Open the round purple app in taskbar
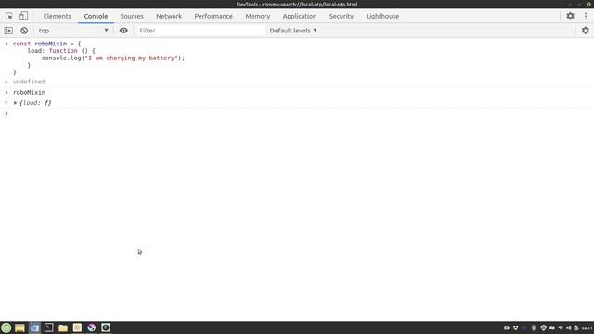This screenshot has height=334, width=594. pyautogui.click(x=92, y=328)
